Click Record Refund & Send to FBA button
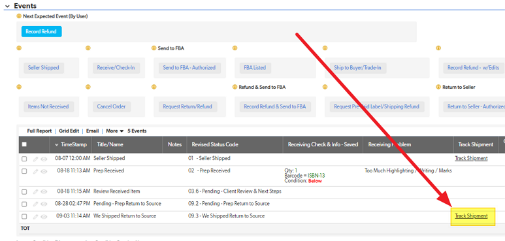 pyautogui.click(x=275, y=106)
